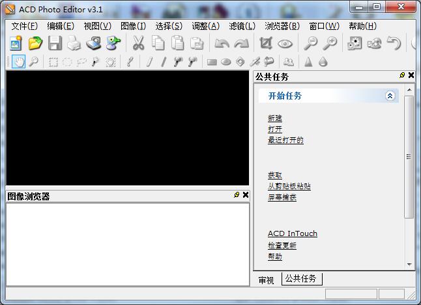The height and width of the screenshot is (305, 421).
Task: Open the 选择(S) menu
Action: [169, 26]
